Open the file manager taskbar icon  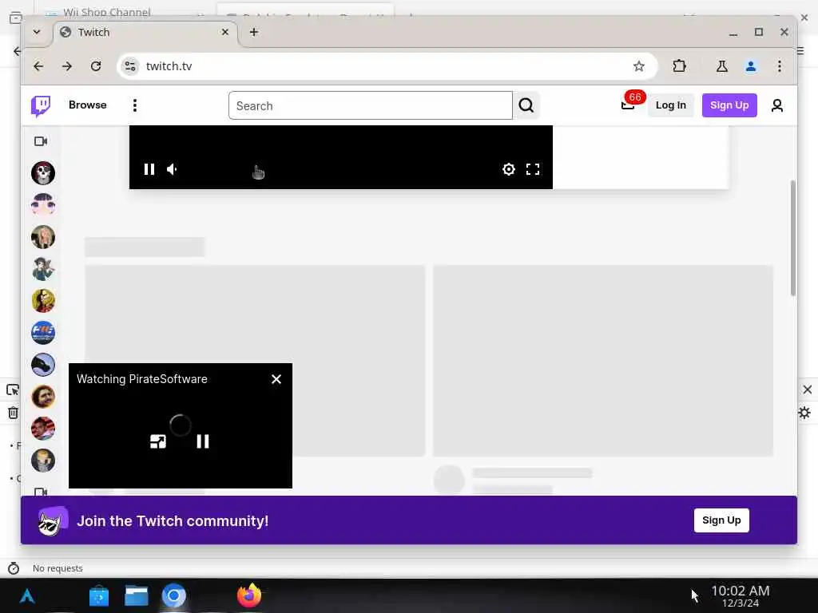(136, 595)
